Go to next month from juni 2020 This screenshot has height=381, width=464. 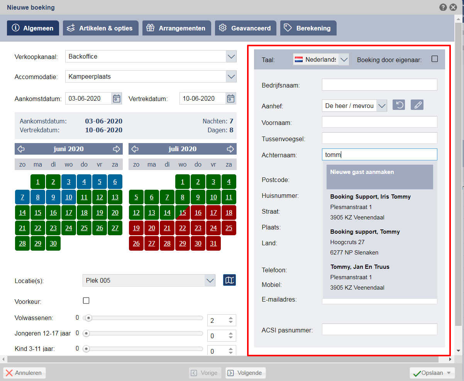click(116, 149)
